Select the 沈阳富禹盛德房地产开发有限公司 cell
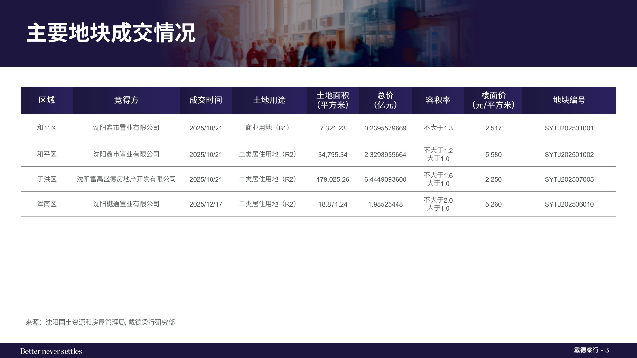637x358 pixels. click(x=126, y=179)
